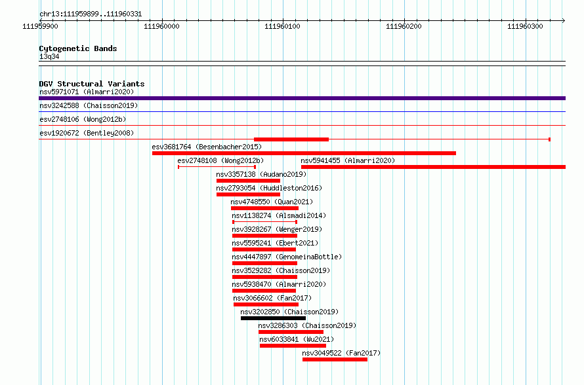Image resolution: width=584 pixels, height=385 pixels.
Task: Click the 13q34 band label
Action: [x=49, y=56]
